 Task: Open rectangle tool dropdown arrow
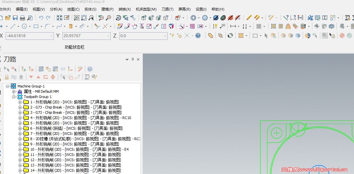pos(42,27)
